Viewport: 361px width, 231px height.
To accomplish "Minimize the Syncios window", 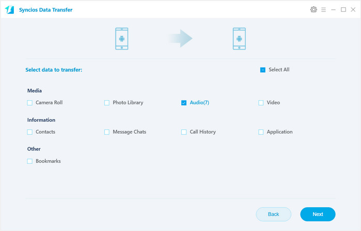I will tap(334, 10).
